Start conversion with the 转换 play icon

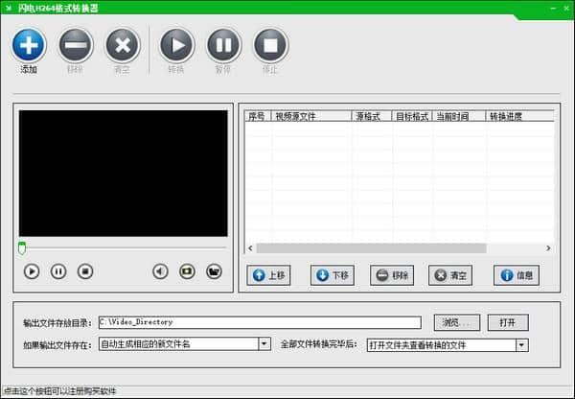[176, 45]
